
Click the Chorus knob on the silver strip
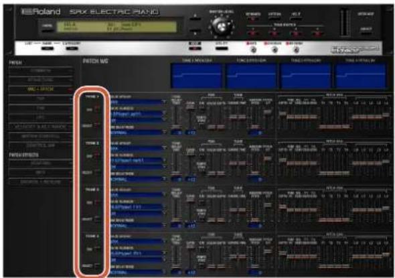[275, 50]
